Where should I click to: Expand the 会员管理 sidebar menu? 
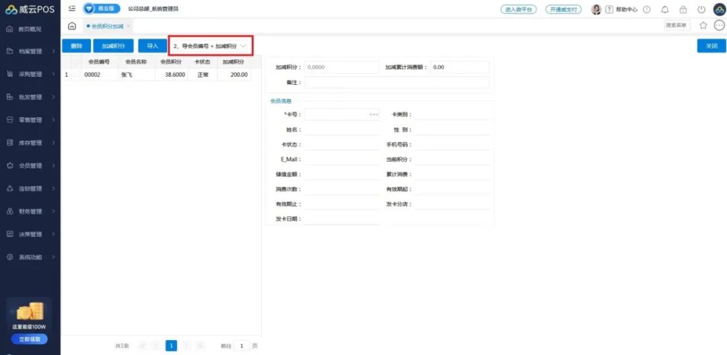click(x=30, y=166)
